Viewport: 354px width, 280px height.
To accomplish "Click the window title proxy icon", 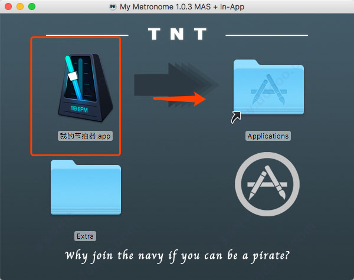I will coord(113,6).
